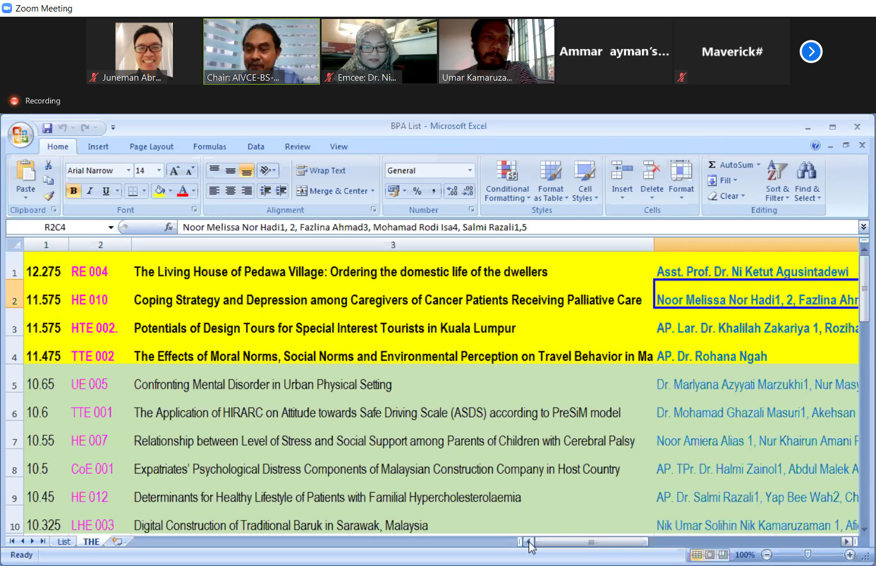The image size is (876, 566).
Task: Open font size 14 dropdown
Action: click(159, 170)
